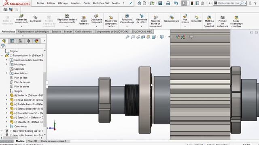Image resolution: width=259 pixels, height=145 pixels.
Task: Click Prendre un instantané
Action: point(223,21)
